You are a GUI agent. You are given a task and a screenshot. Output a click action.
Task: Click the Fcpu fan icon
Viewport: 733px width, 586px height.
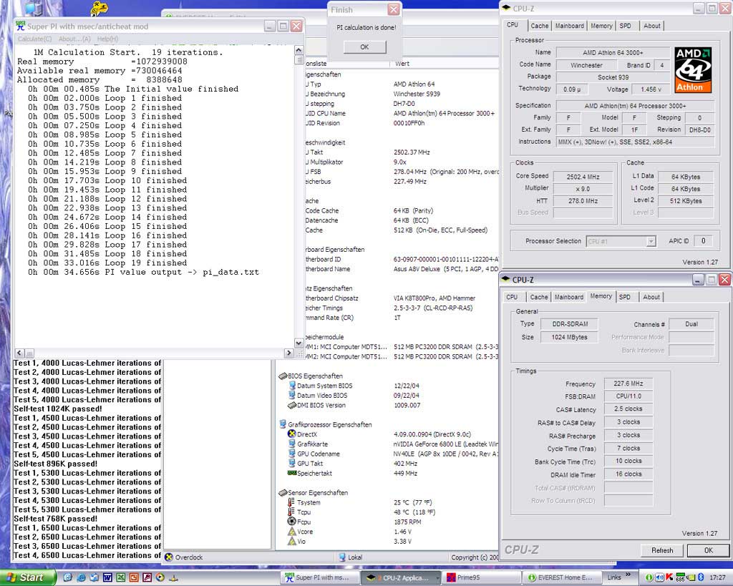point(292,522)
